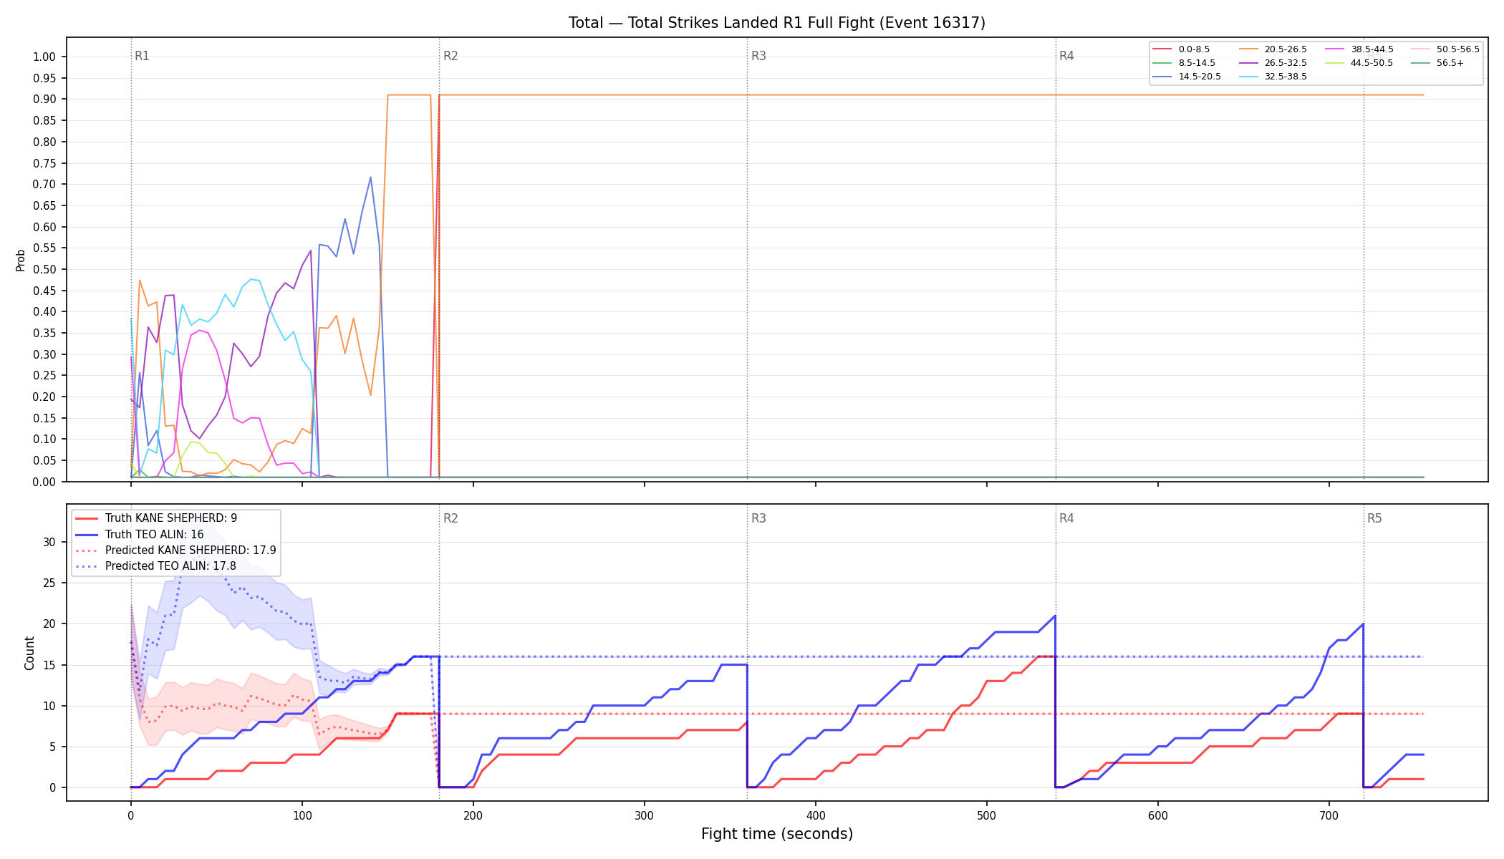Click the 0.00 tick on the Prob axis
1504x859 pixels.
[x=44, y=482]
